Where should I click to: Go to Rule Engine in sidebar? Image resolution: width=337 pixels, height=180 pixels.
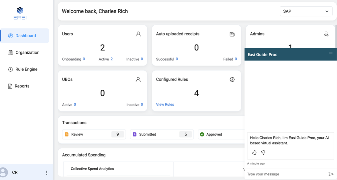26,69
